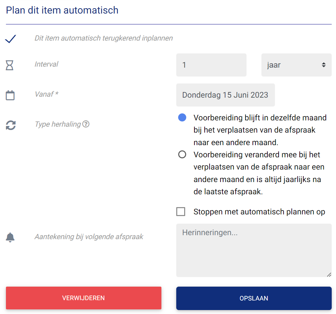Image resolution: width=336 pixels, height=314 pixels.
Task: Enable 'Stoppen met automatisch plannen op' checkbox
Action: tap(181, 212)
